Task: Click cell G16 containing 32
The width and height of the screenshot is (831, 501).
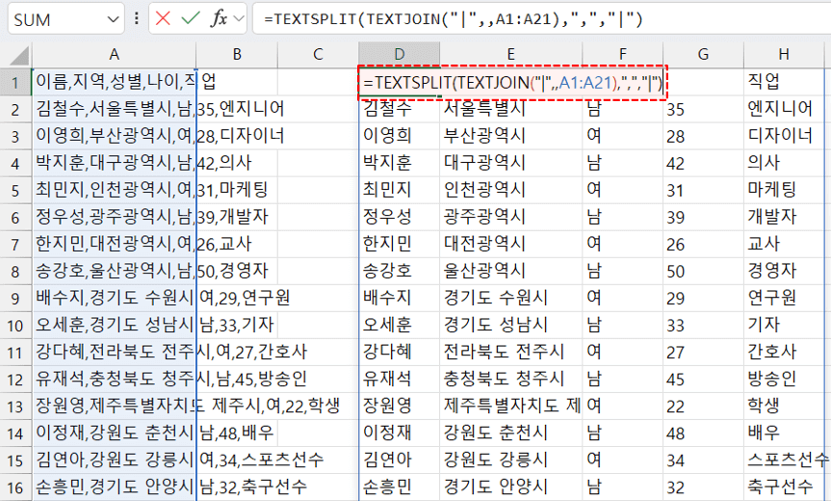Action: tap(703, 488)
